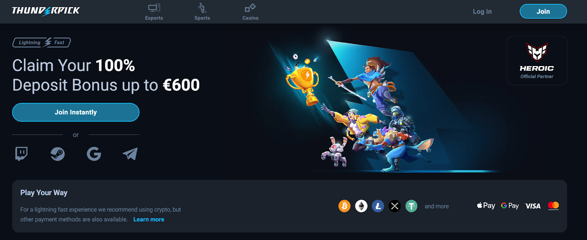Screen dimensions: 587x240
Task: Sign in with the Google icon
Action: [x=94, y=154]
